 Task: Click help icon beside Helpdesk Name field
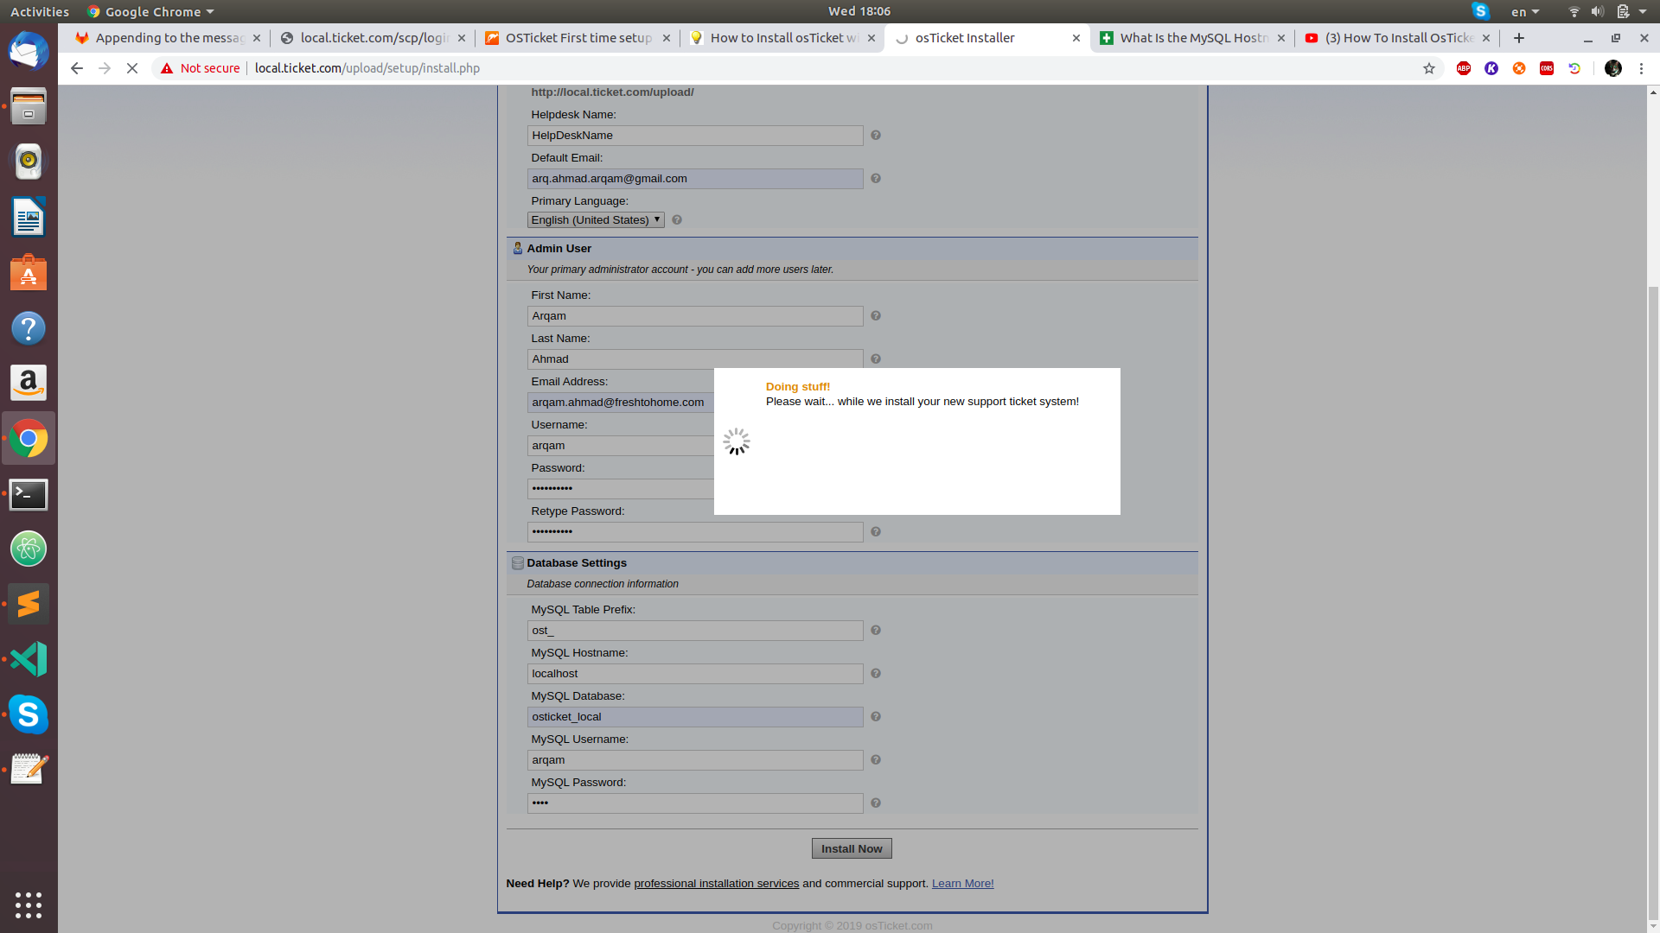(876, 136)
